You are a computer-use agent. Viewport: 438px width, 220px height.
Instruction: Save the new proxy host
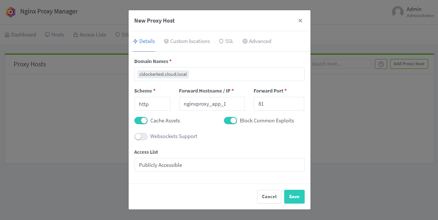[x=294, y=196]
